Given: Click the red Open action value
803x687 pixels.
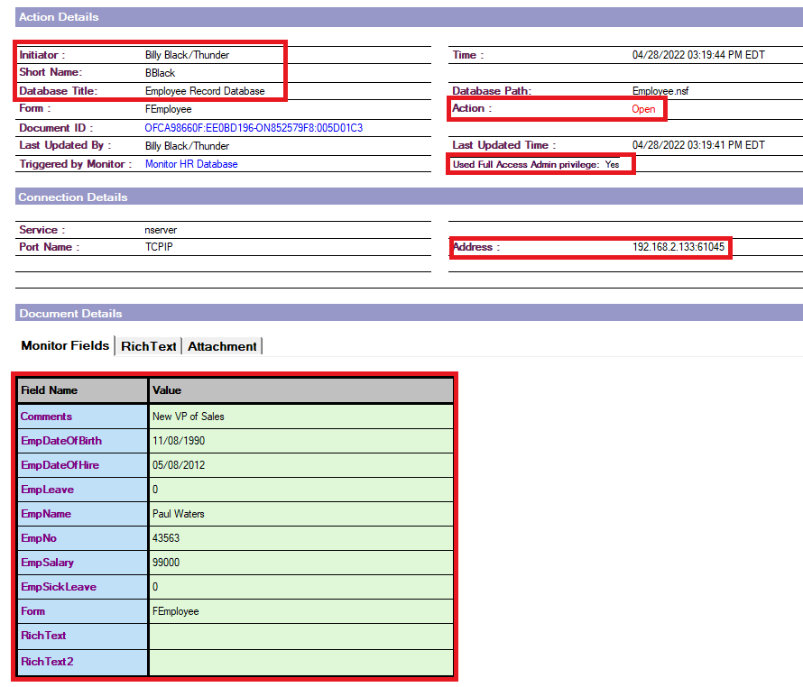Looking at the screenshot, I should coord(643,109).
